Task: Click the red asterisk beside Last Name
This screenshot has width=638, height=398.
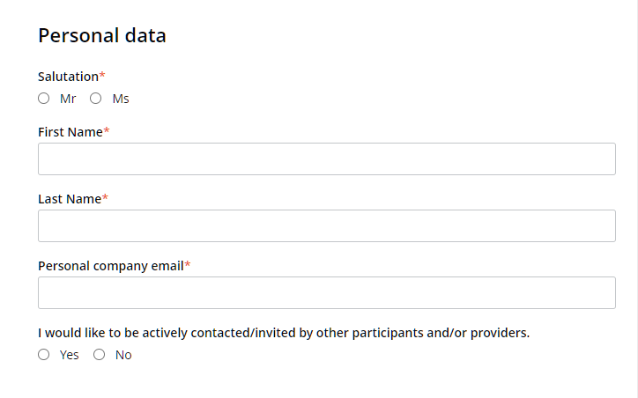Action: [106, 198]
